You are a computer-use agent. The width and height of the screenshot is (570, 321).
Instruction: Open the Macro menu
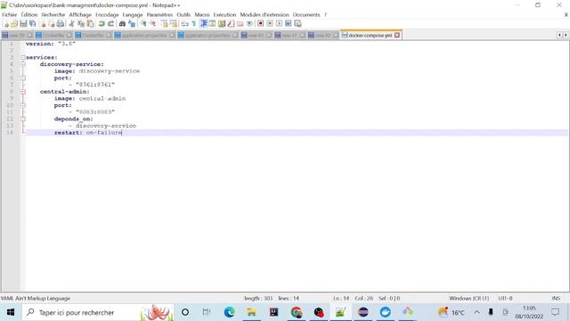[202, 14]
